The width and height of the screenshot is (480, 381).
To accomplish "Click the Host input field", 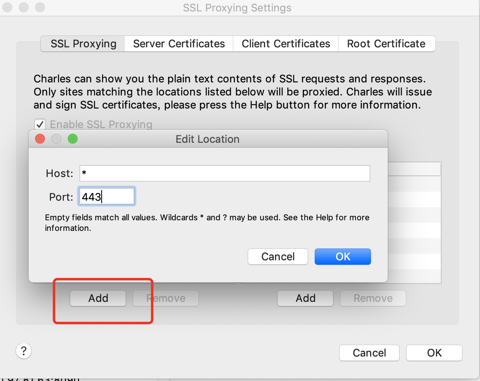I will click(224, 173).
